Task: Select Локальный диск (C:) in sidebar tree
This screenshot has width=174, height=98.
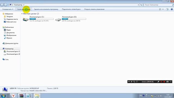Action: pyautogui.click(x=13, y=51)
